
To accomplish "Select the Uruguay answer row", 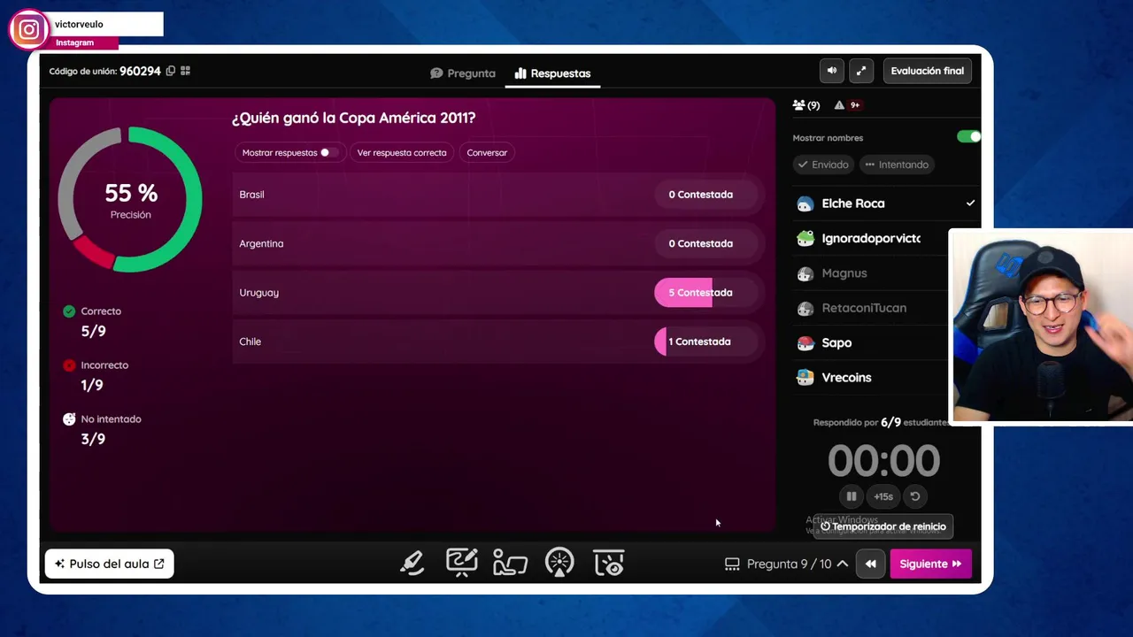I will [499, 293].
